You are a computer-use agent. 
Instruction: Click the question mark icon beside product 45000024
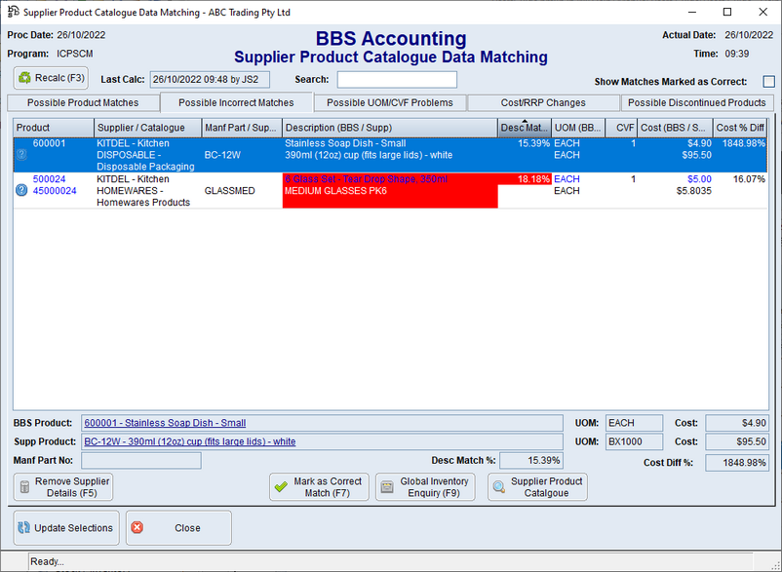pyautogui.click(x=21, y=191)
